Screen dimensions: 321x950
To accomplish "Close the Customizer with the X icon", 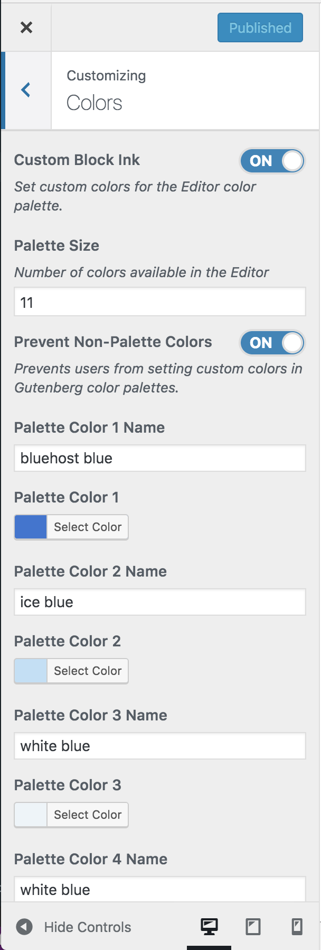I will click(26, 28).
